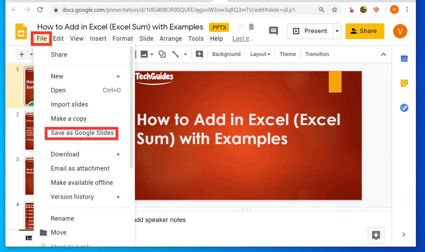Choose Save as Google Slides

point(82,133)
